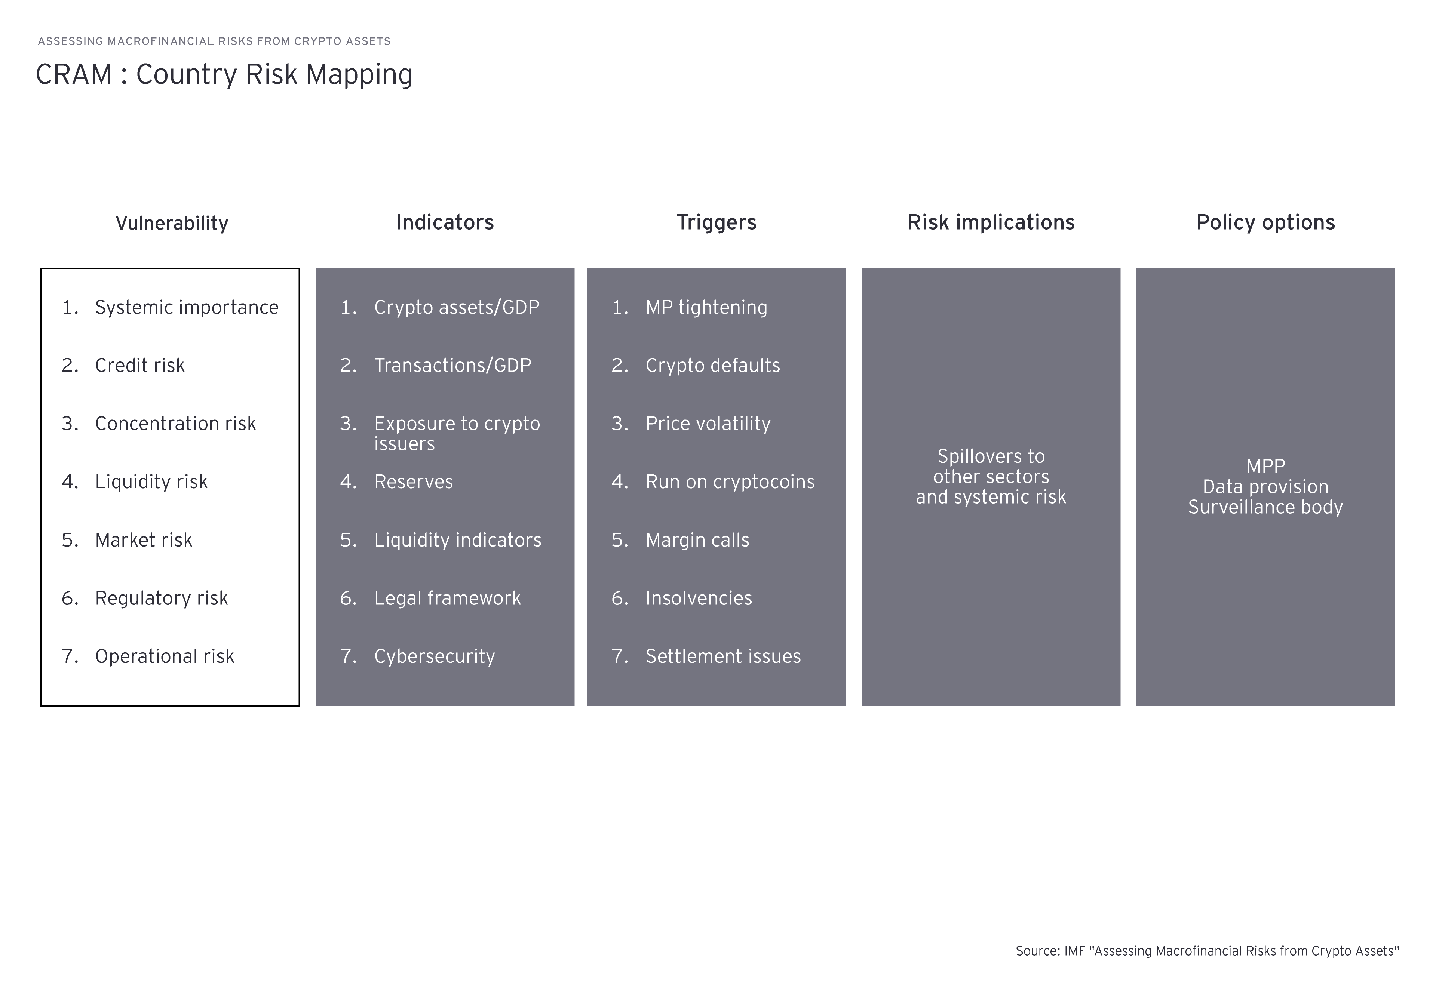Viewport: 1436px width, 997px height.
Task: Click the Crypto assets/GDP indicator
Action: click(456, 307)
